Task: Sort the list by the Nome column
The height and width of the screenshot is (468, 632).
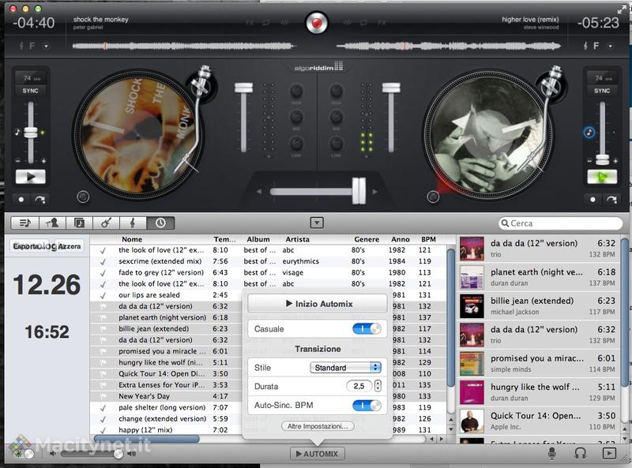Action: click(132, 239)
